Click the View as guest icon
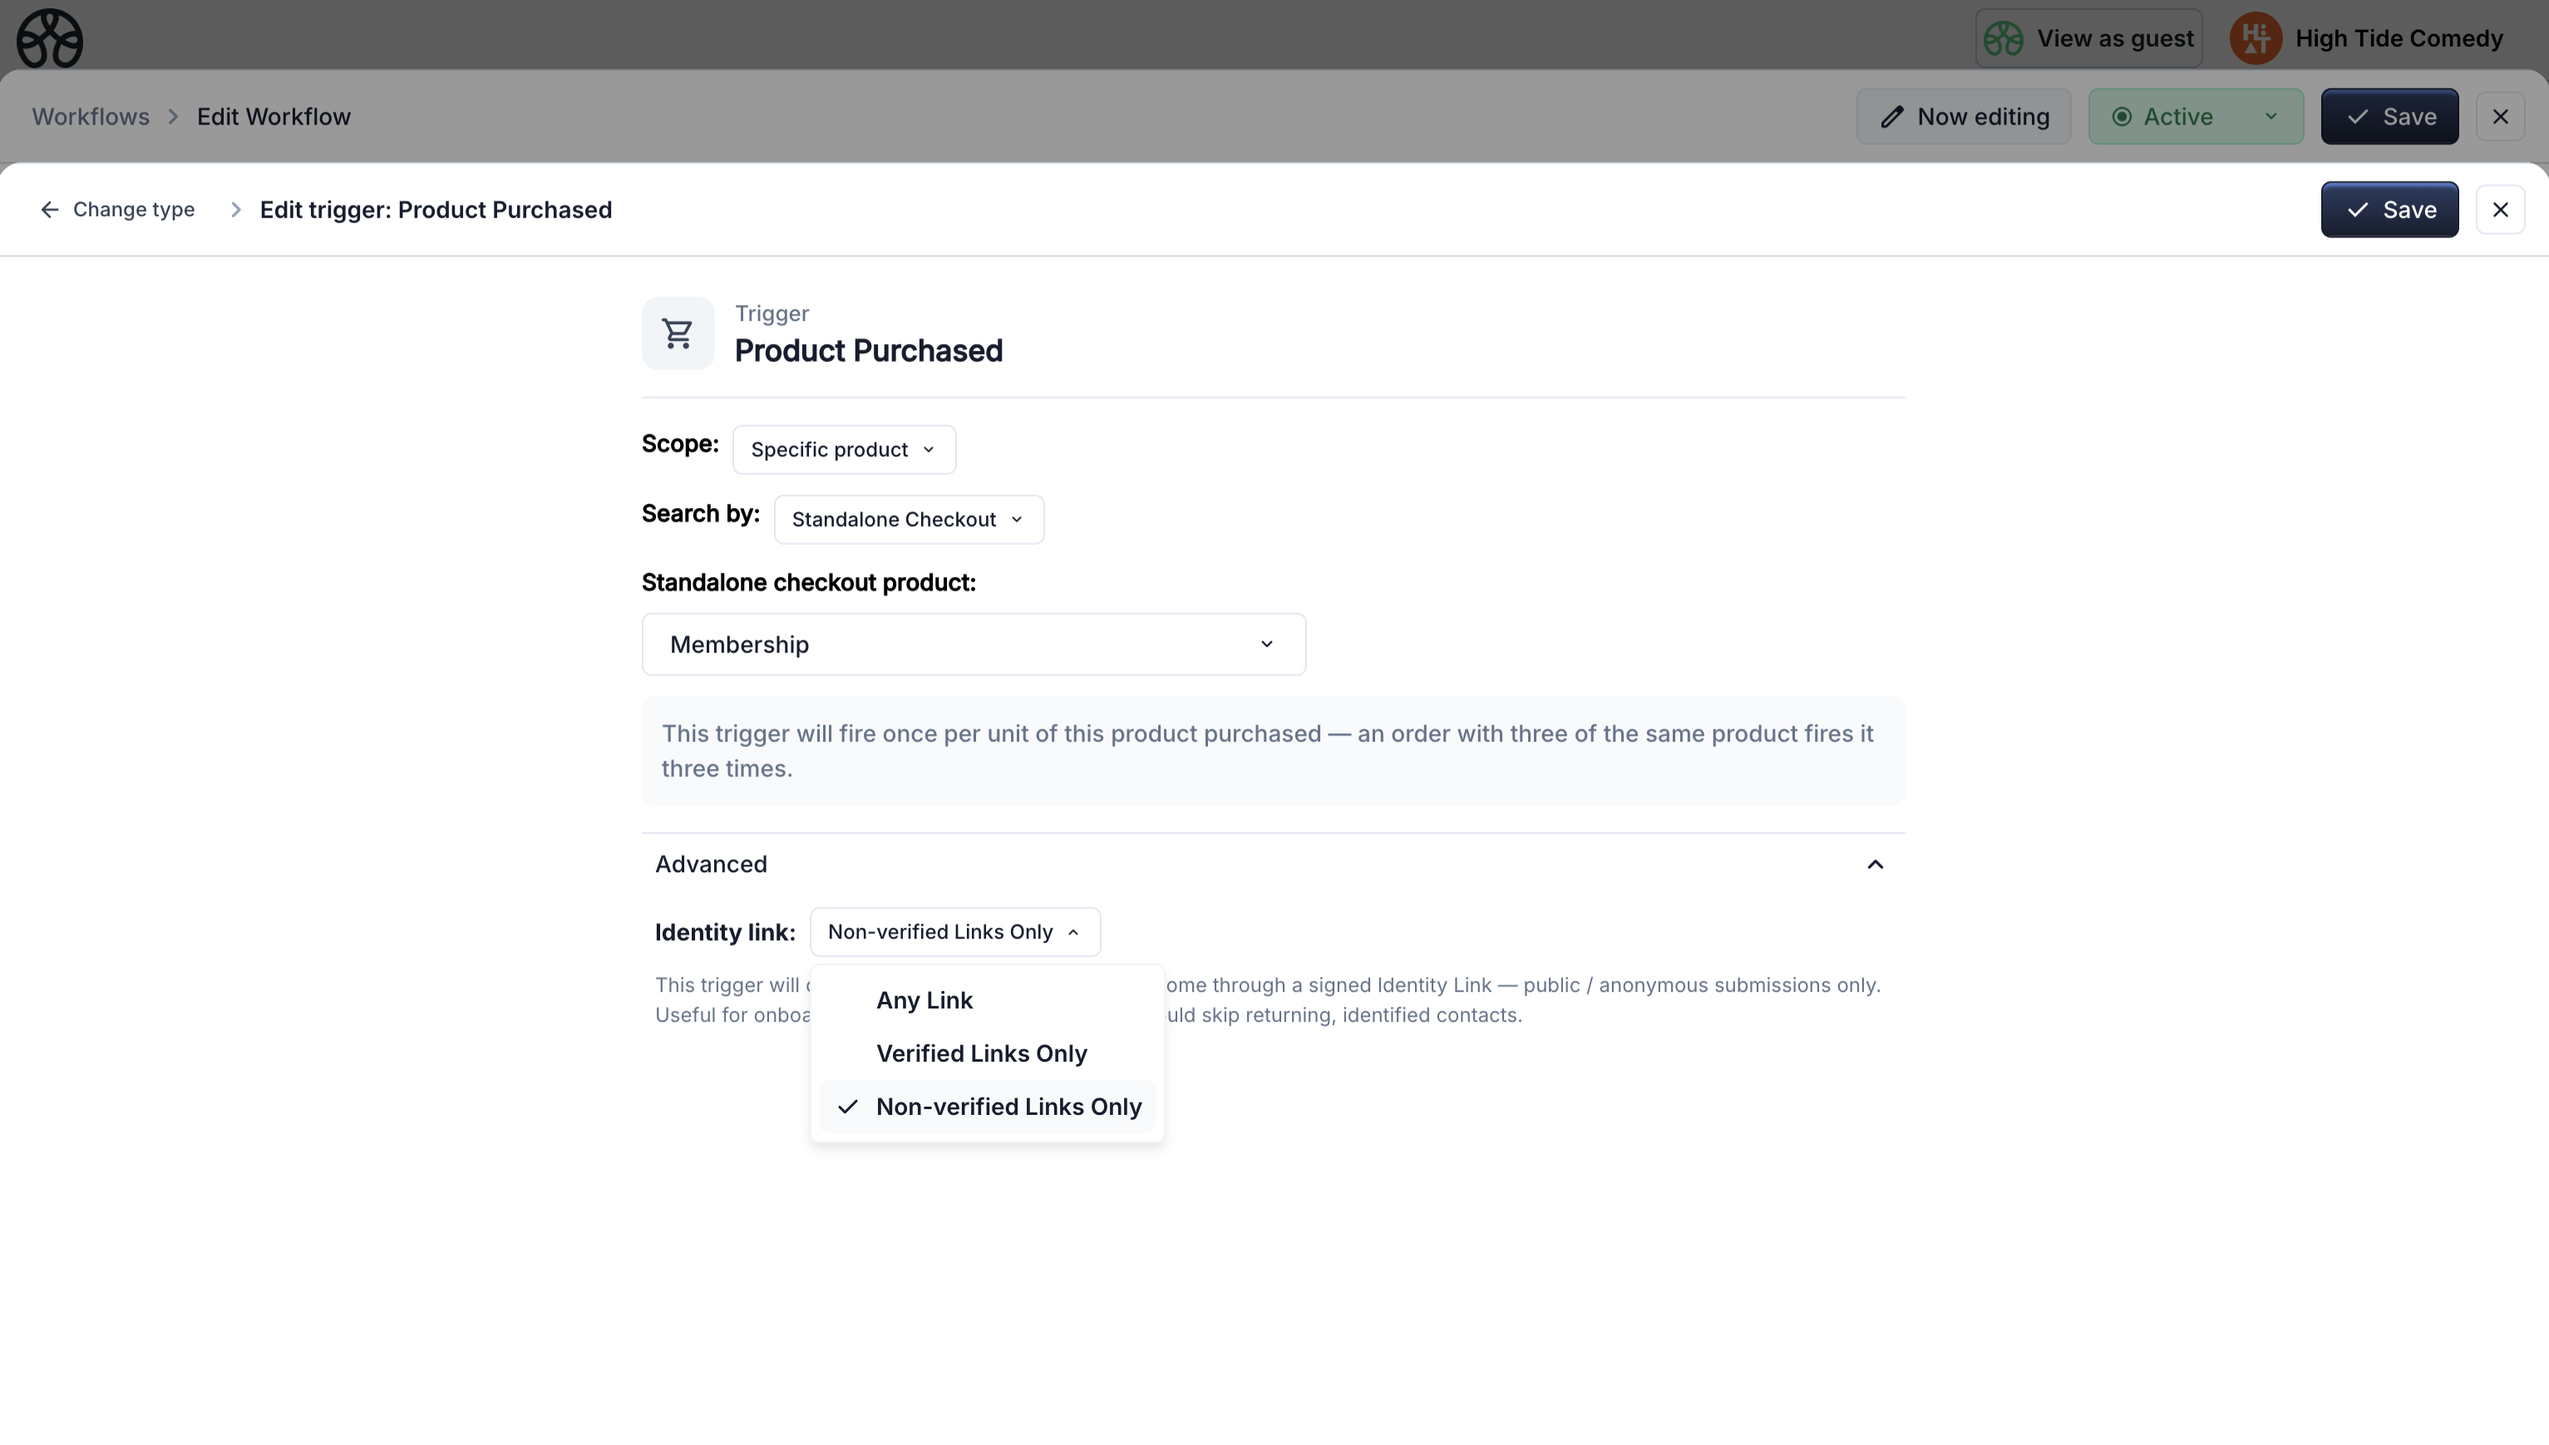2549x1445 pixels. pos(2004,39)
